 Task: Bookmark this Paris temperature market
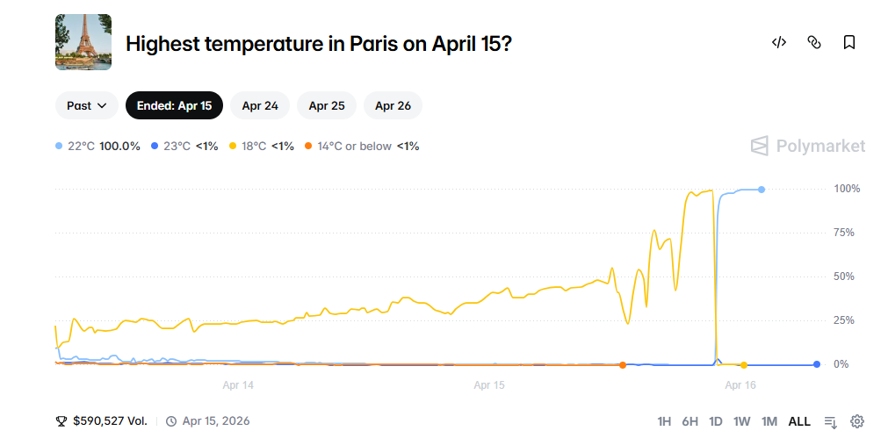849,42
